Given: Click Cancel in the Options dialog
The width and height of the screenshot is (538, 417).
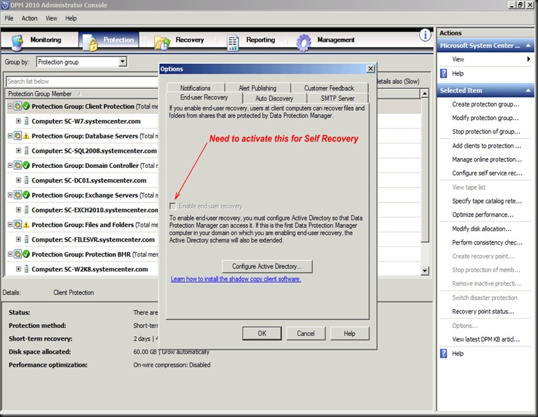Looking at the screenshot, I should pyautogui.click(x=306, y=333).
